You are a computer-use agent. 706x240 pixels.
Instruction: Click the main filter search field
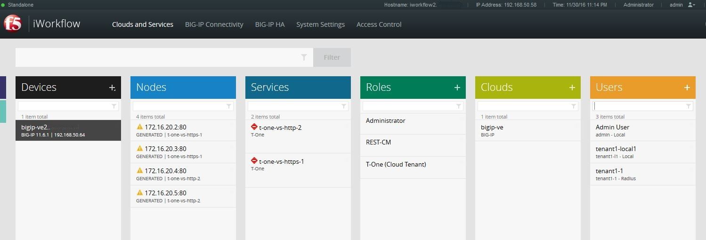tap(164, 57)
